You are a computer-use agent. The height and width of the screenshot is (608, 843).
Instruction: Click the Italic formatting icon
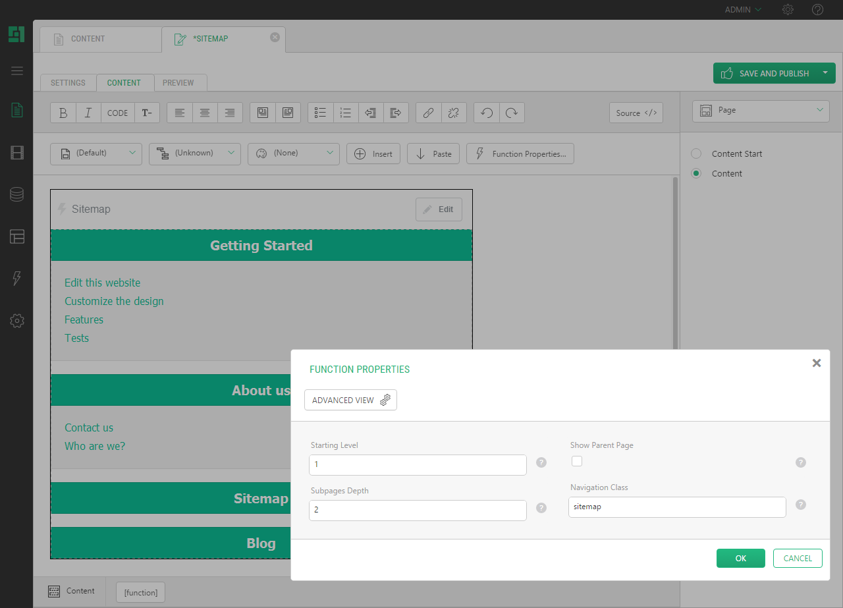(88, 113)
